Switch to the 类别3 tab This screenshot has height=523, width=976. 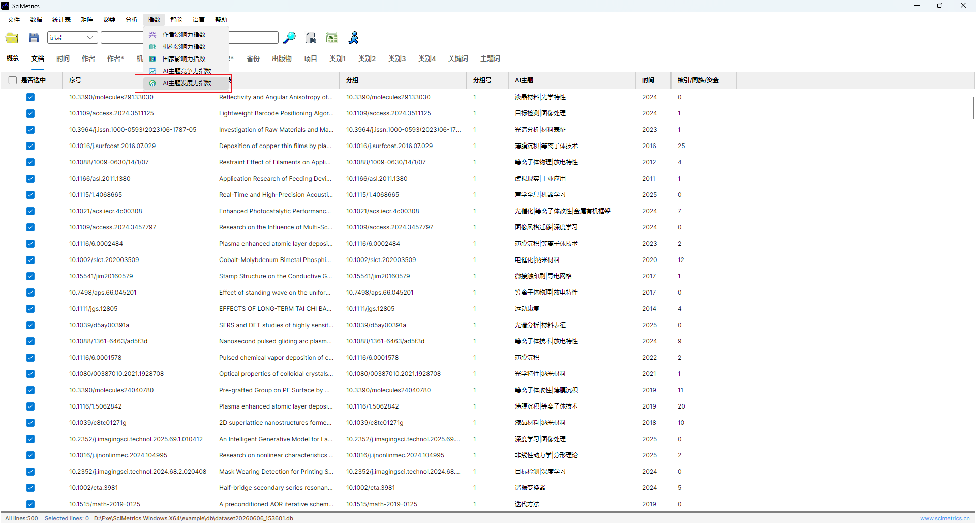pyautogui.click(x=397, y=59)
